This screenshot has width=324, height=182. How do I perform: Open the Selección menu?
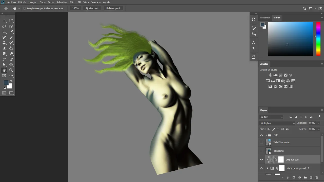pos(62,2)
